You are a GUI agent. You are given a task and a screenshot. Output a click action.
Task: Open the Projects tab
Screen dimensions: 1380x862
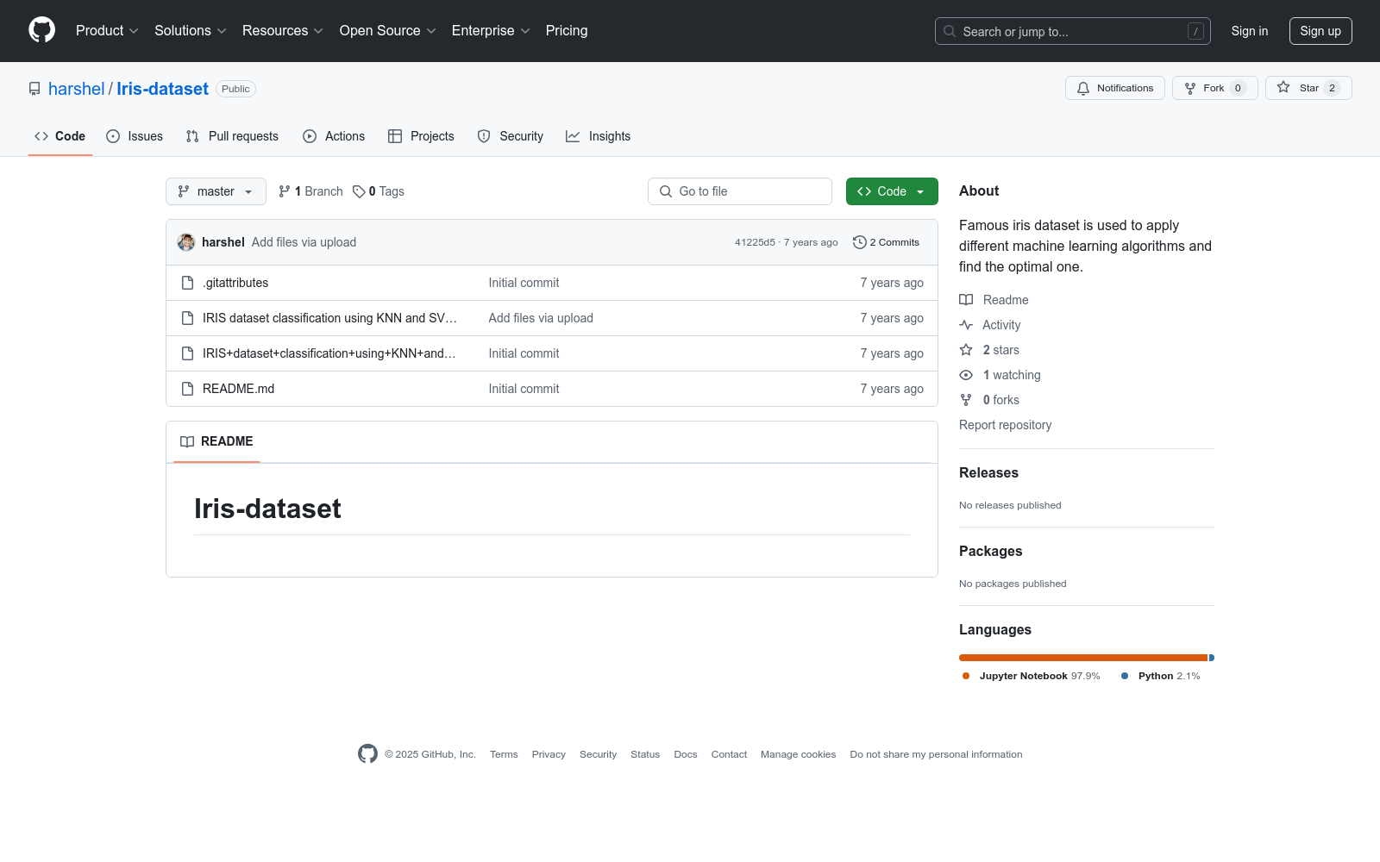click(421, 136)
